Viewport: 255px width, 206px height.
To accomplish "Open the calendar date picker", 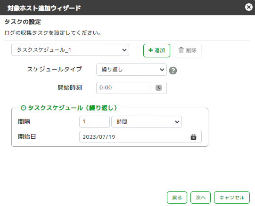I will click(x=193, y=137).
